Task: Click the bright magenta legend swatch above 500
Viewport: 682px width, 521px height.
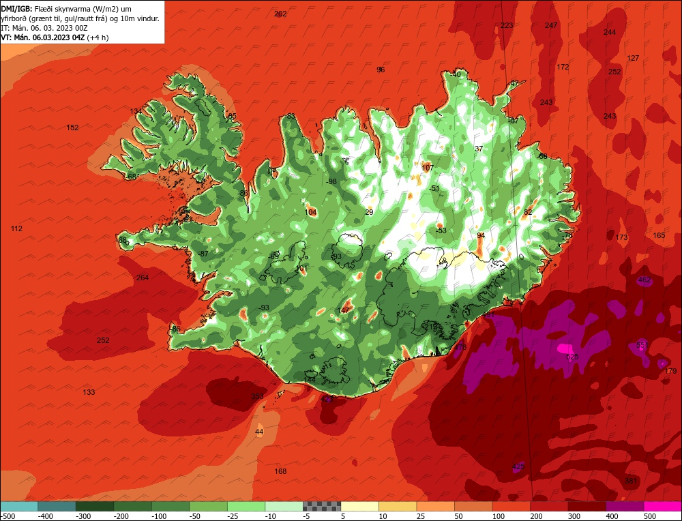Action: 662,507
